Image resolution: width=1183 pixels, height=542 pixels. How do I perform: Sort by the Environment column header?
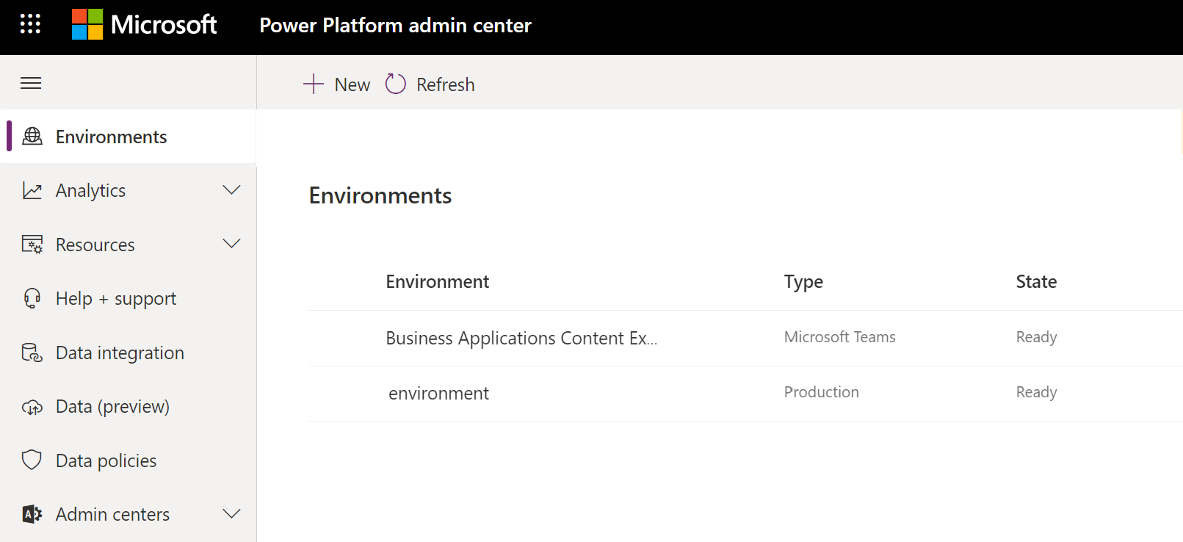tap(437, 281)
